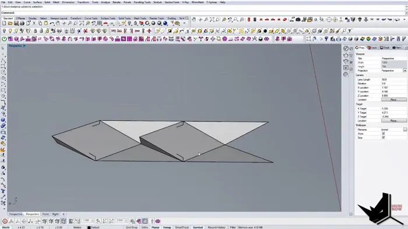Viewport: 408px width, 229px height.
Task: Click the red circle icon in bottom toolbar
Action: (5, 221)
